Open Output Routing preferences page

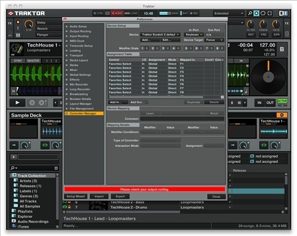(x=80, y=31)
